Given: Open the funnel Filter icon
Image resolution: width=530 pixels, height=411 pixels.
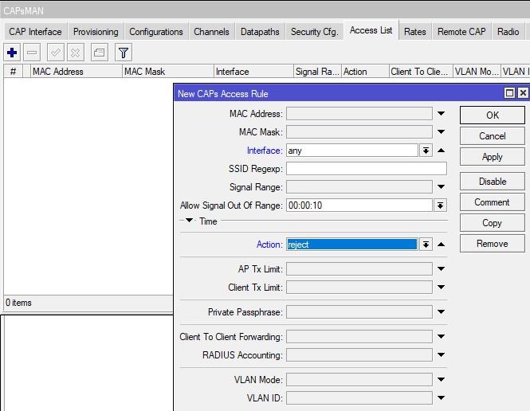Looking at the screenshot, I should (x=124, y=53).
